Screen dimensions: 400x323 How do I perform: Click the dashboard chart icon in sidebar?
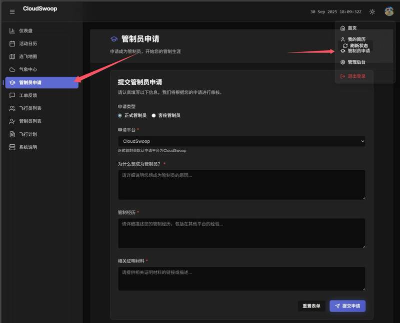[x=12, y=30]
